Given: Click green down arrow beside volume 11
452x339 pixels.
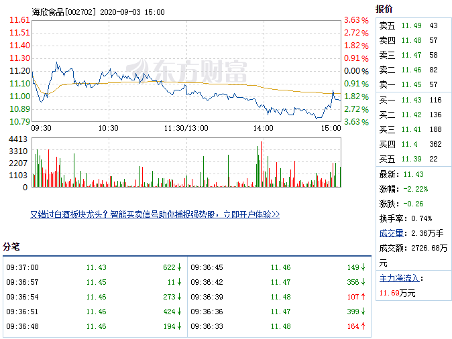Looking at the screenshot, I should click(180, 282).
